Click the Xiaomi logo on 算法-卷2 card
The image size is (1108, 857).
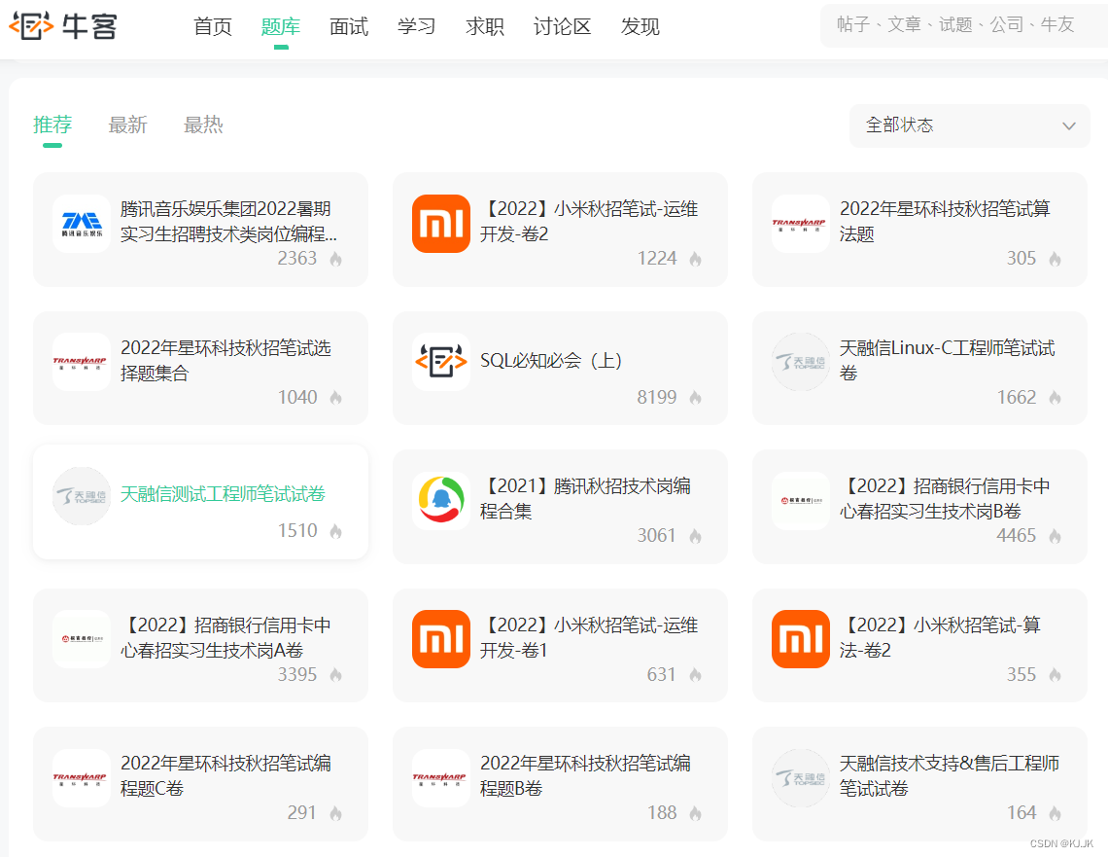801,639
